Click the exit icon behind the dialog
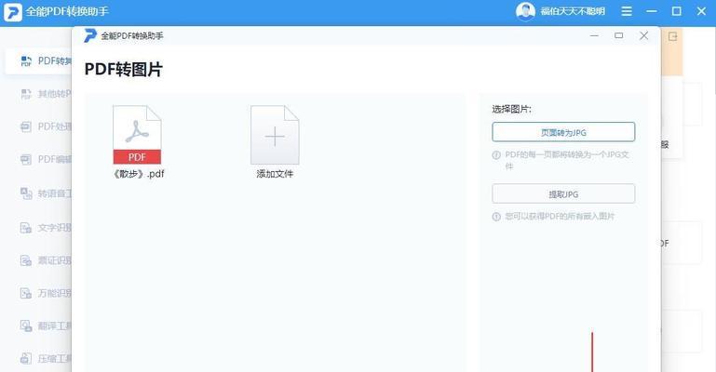Screen dimensions: 716x372 click(x=672, y=36)
